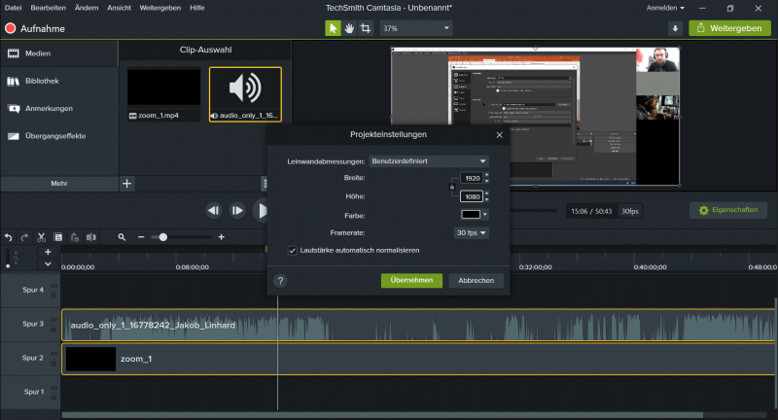The height and width of the screenshot is (420, 778).
Task: Step back one frame in playback
Action: 214,211
